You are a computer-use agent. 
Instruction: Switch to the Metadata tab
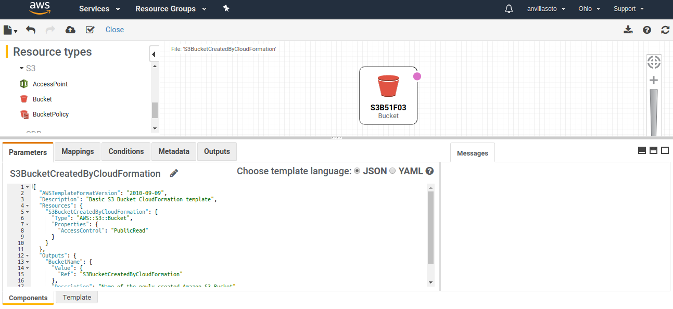[174, 151]
